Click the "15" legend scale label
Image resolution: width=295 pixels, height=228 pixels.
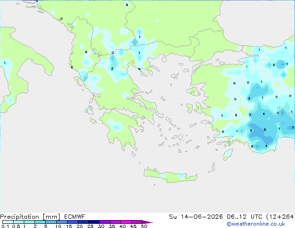coord(69,226)
